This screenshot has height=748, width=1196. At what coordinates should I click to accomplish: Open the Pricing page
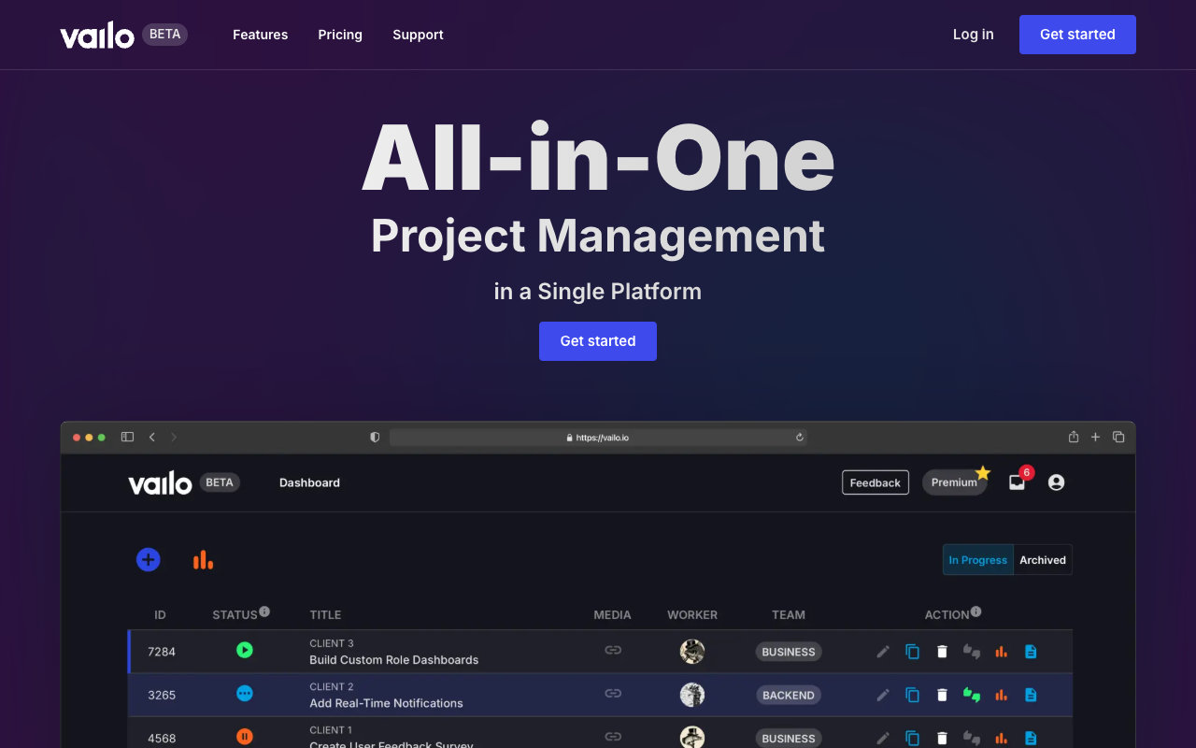click(340, 35)
